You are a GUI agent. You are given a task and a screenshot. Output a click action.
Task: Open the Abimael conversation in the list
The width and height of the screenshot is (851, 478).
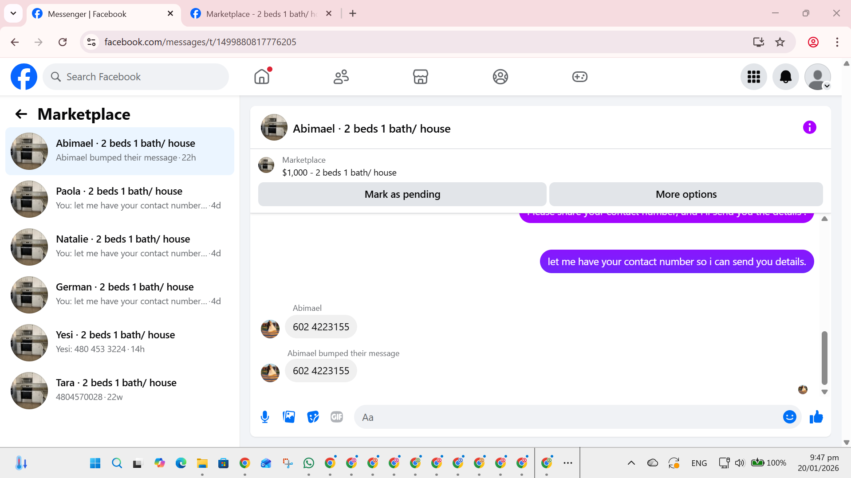[120, 151]
